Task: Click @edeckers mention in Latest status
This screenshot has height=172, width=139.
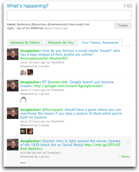Action: 24,24
